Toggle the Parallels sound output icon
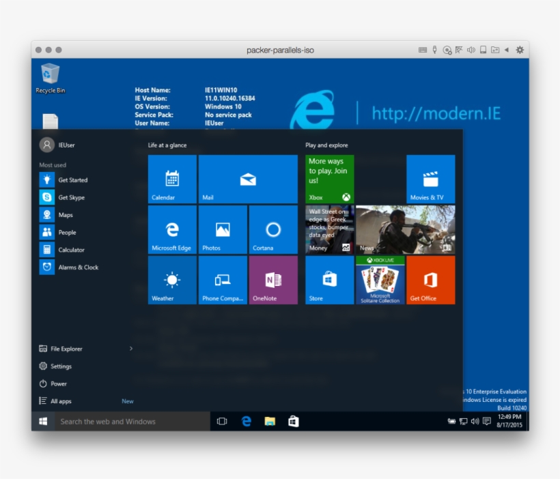The image size is (560, 479). pyautogui.click(x=471, y=50)
